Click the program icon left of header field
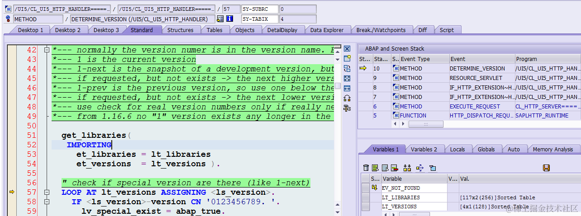Image resolution: width=581 pixels, height=216 pixels. (8, 9)
